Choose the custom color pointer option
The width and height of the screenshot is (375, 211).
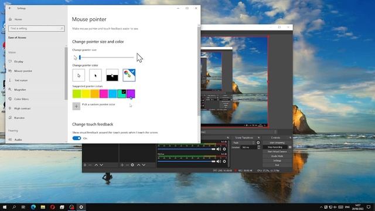pos(129,76)
